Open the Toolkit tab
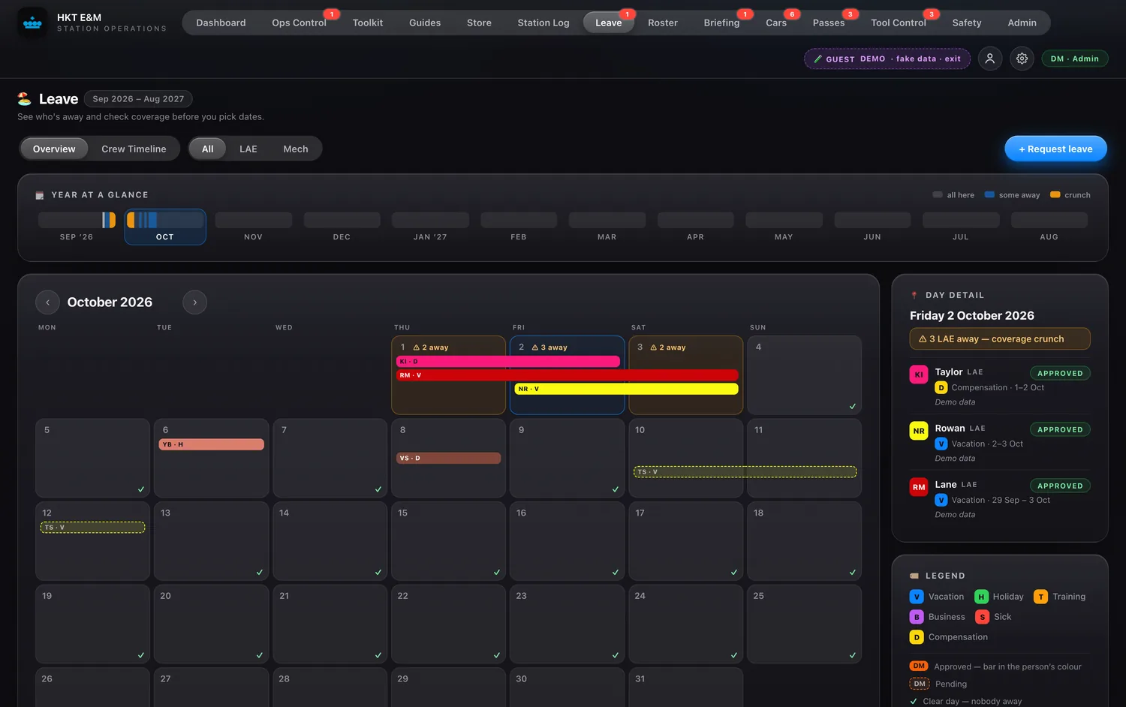Screen dimensions: 1126x707 [368, 23]
